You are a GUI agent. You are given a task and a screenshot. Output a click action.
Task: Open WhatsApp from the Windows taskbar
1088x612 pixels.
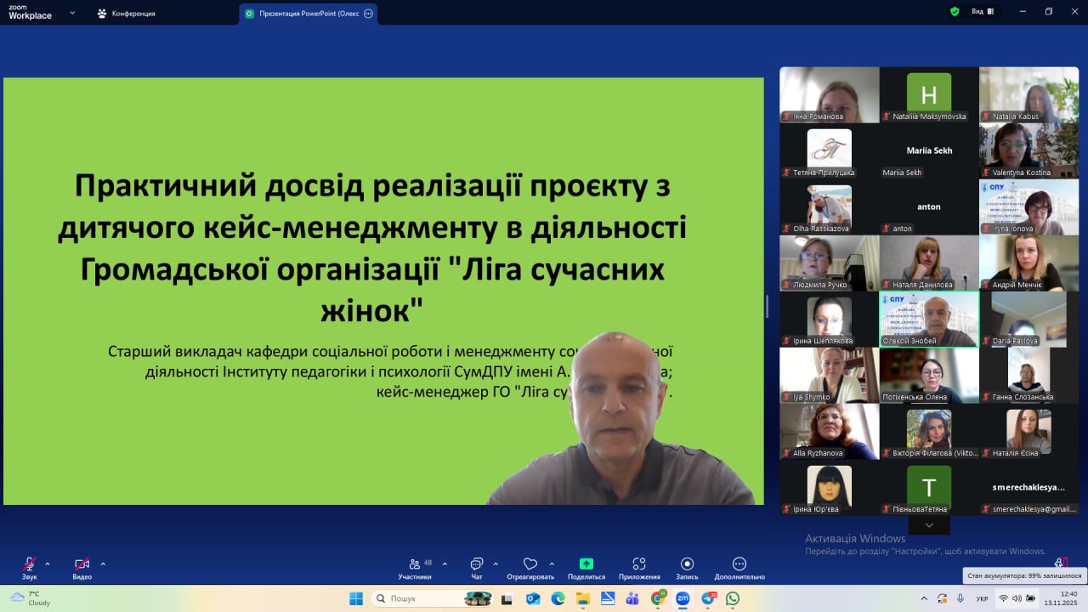pyautogui.click(x=732, y=598)
